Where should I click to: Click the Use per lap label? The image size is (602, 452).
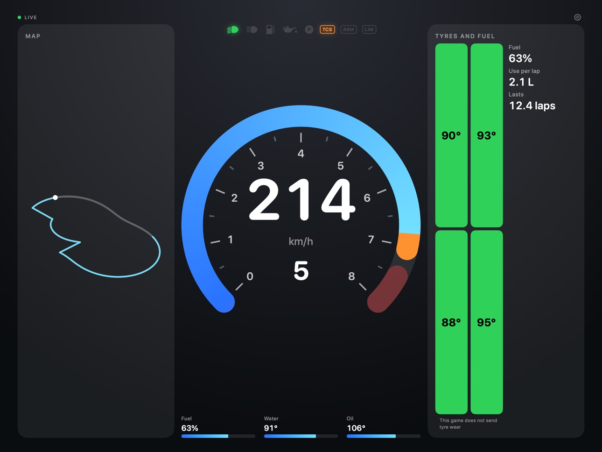[x=524, y=71]
